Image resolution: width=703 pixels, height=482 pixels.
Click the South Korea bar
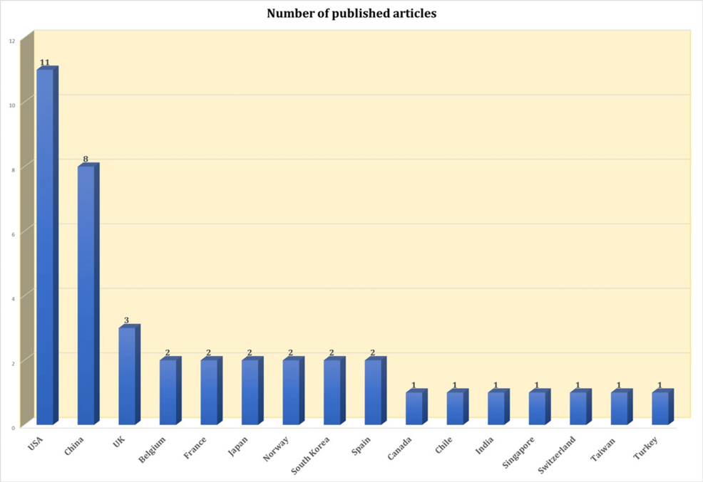(x=332, y=392)
